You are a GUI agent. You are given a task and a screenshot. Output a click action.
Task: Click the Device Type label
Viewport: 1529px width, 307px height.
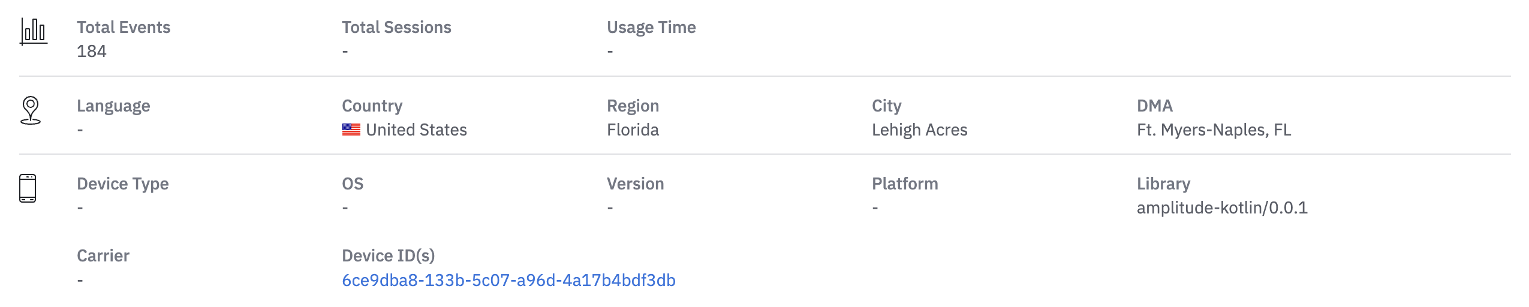click(122, 184)
